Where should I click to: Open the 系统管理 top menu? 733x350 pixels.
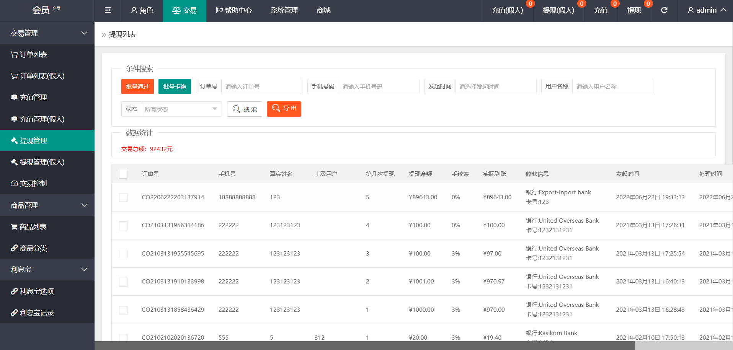click(x=284, y=10)
